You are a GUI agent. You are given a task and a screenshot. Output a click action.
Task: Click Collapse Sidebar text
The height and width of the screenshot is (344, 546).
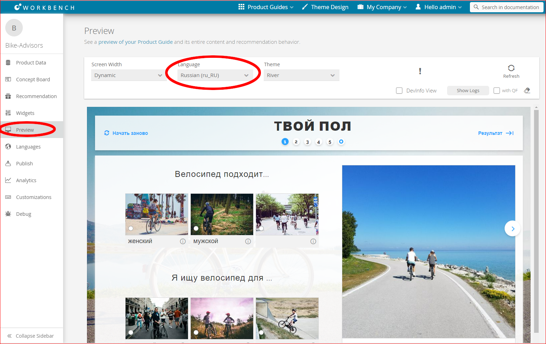pyautogui.click(x=35, y=336)
